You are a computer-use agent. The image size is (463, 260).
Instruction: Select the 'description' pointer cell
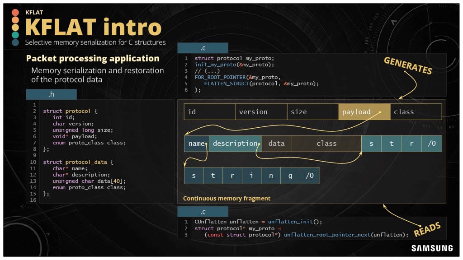235,144
